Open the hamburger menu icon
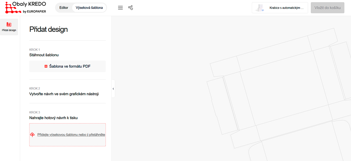The height and width of the screenshot is (161, 351). click(x=120, y=8)
